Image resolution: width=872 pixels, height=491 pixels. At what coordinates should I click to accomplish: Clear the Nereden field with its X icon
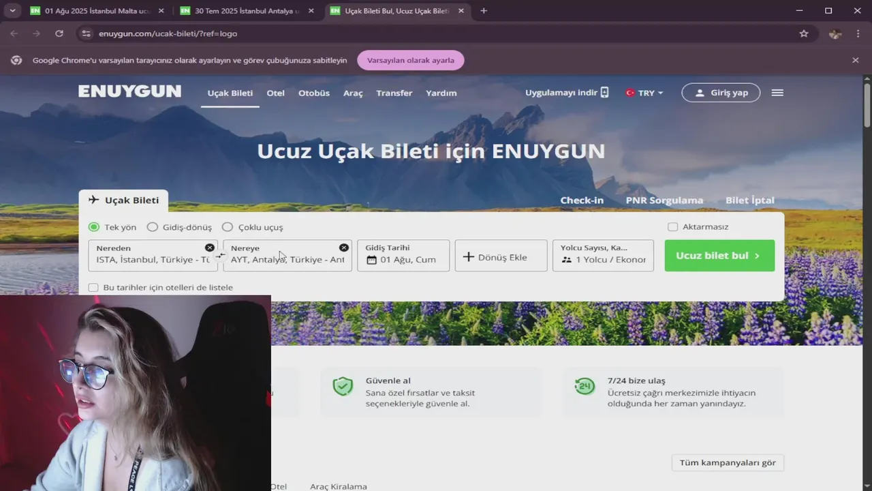(x=210, y=248)
